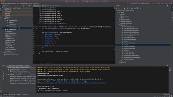Select build.gradle.kts file in Project tree
The width and height of the screenshot is (173, 97).
[x=11, y=33]
